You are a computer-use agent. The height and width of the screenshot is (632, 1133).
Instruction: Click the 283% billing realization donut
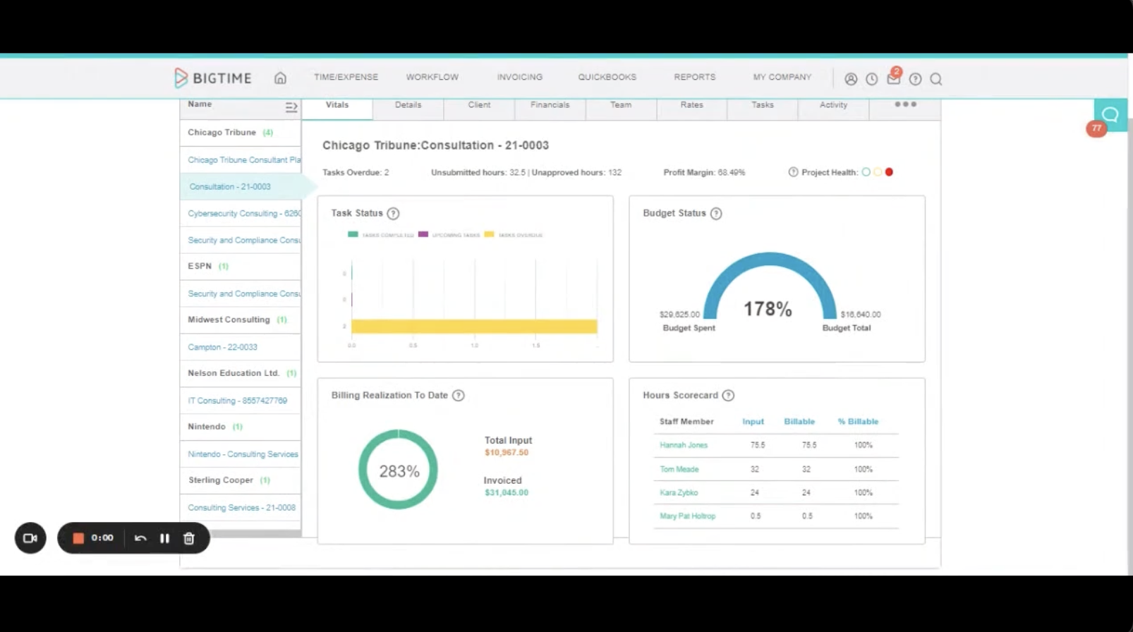(399, 470)
